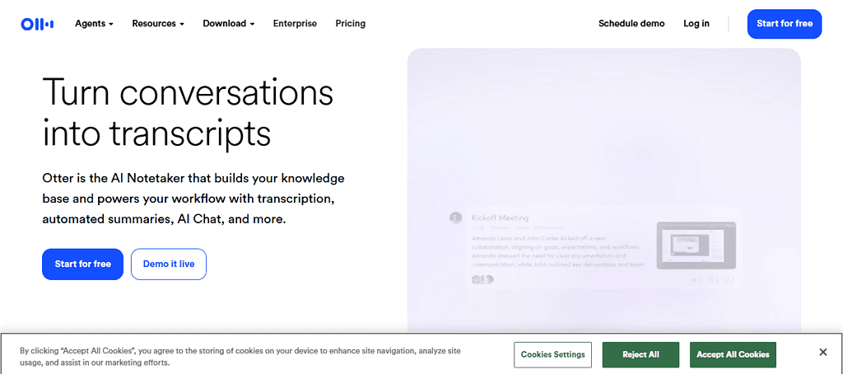The width and height of the screenshot is (843, 374).
Task: Open the Resources dropdown menu
Action: 158,24
